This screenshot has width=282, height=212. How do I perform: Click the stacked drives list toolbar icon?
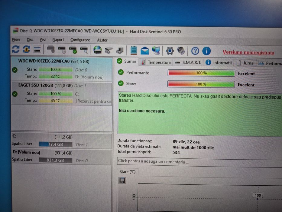click(37, 49)
